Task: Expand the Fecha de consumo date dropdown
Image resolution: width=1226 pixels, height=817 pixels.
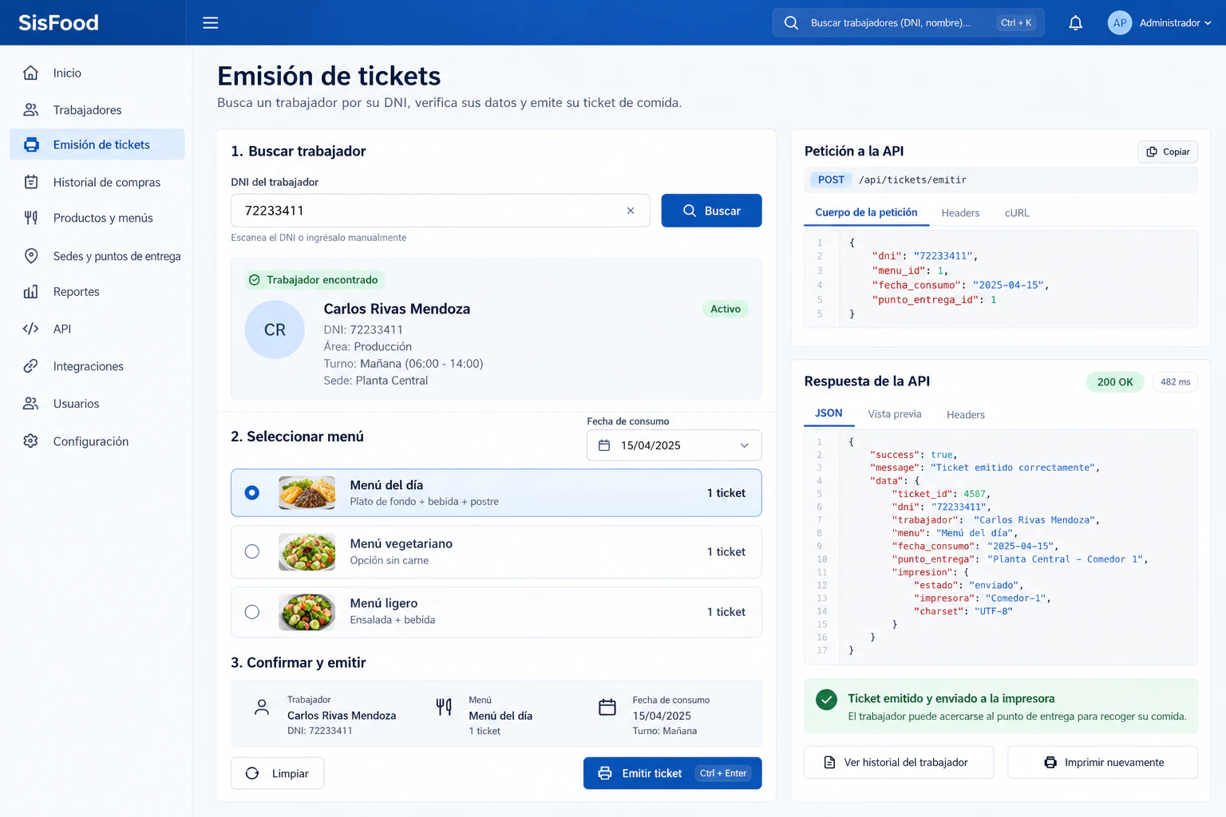Action: [x=674, y=445]
